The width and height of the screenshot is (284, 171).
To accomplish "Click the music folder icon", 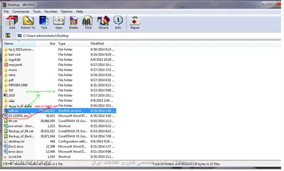I will pyautogui.click(x=6, y=69).
